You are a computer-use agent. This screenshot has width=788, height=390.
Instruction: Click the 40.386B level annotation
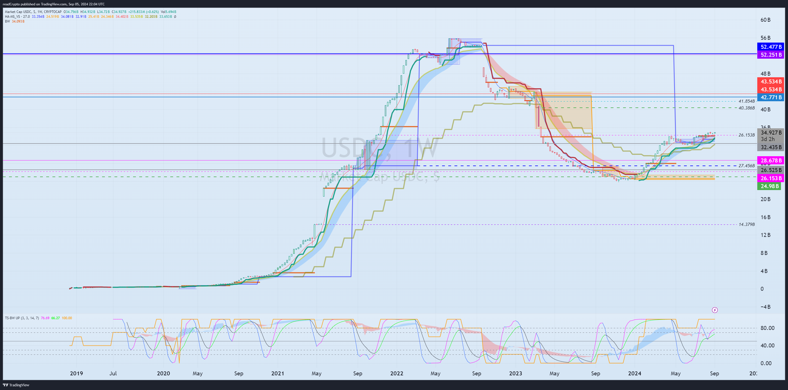click(x=746, y=108)
